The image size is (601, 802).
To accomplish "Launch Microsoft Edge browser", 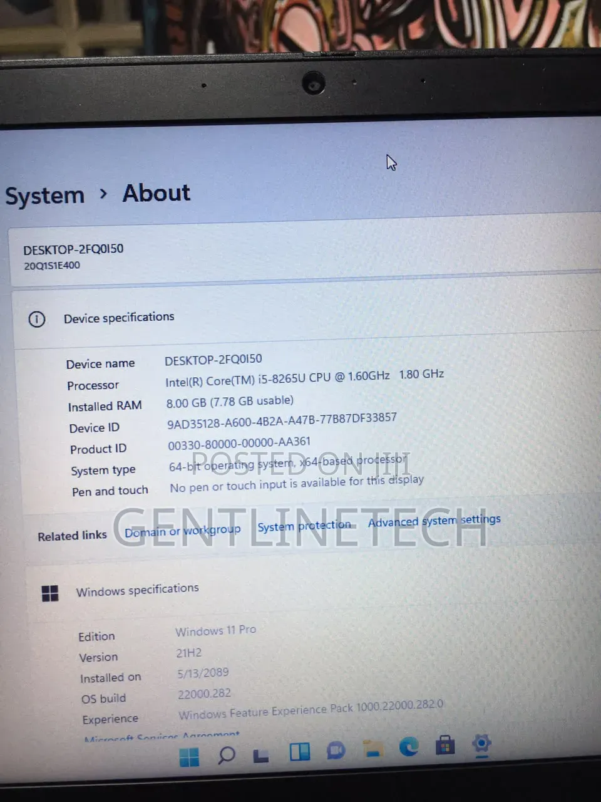I will (409, 746).
